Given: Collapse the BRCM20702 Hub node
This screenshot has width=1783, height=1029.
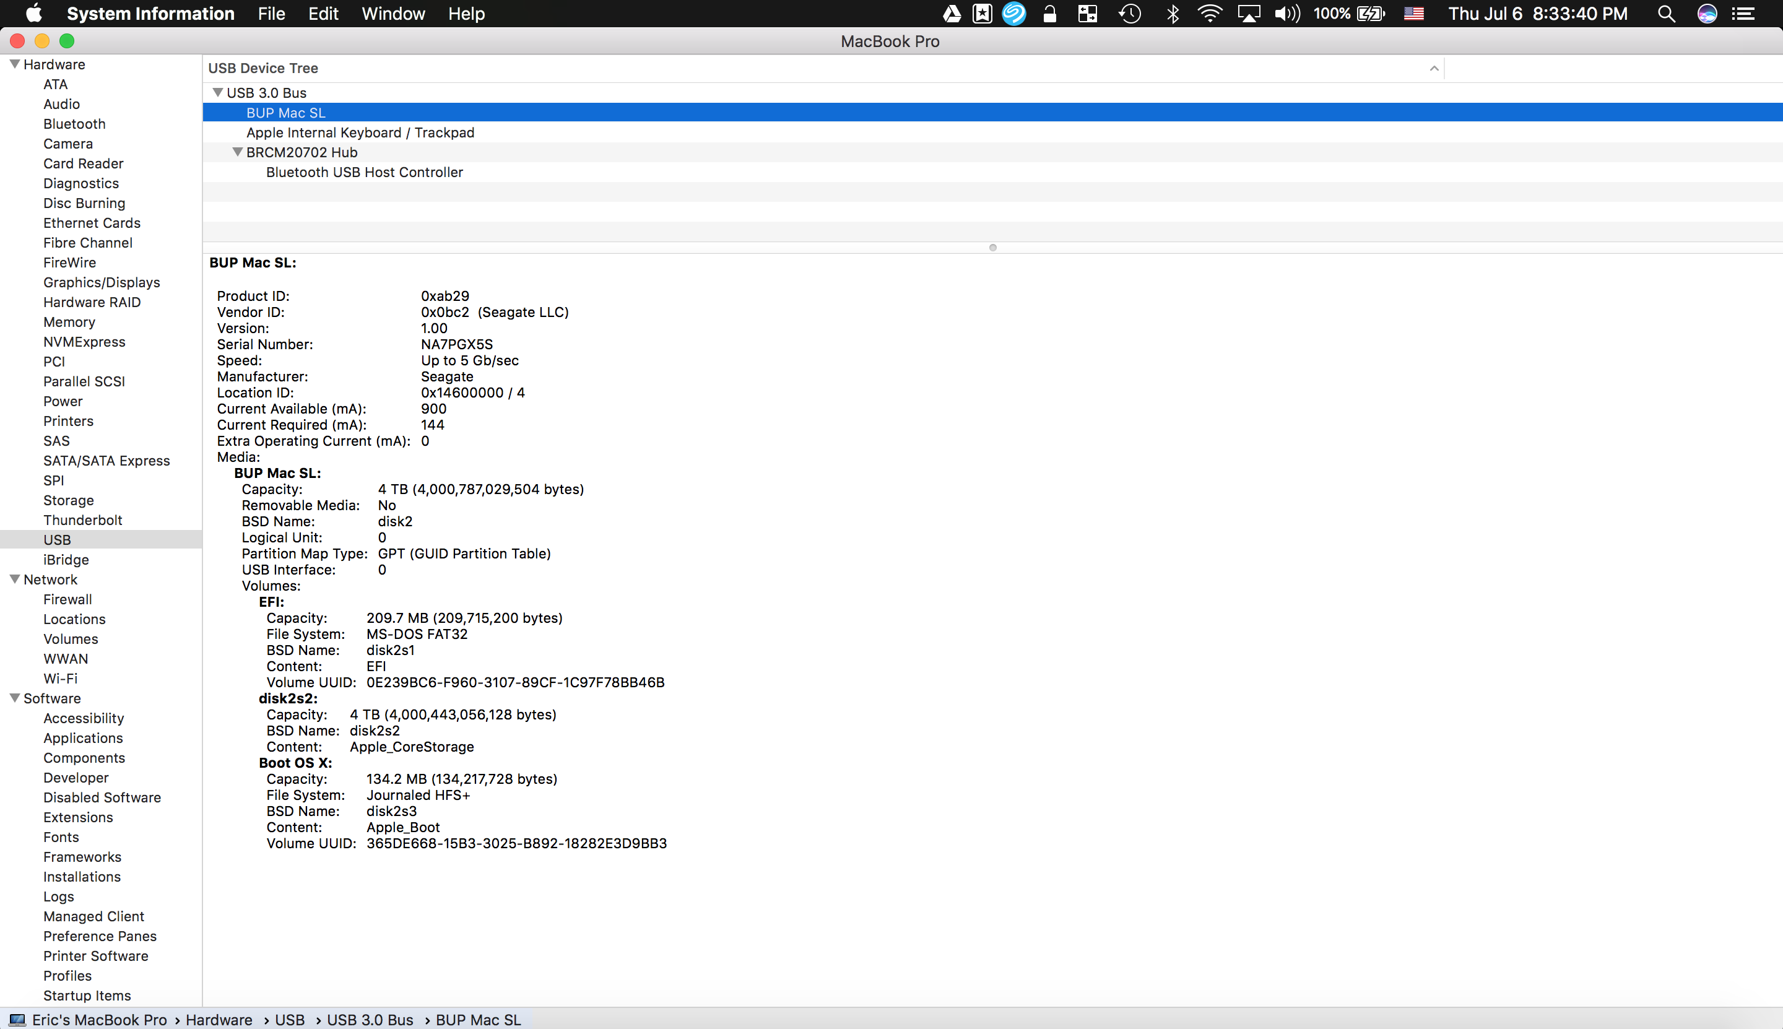Looking at the screenshot, I should [x=238, y=152].
